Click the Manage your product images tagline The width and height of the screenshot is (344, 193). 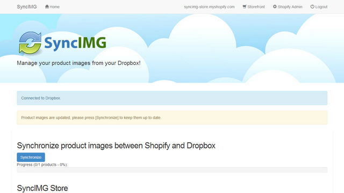tap(78, 63)
